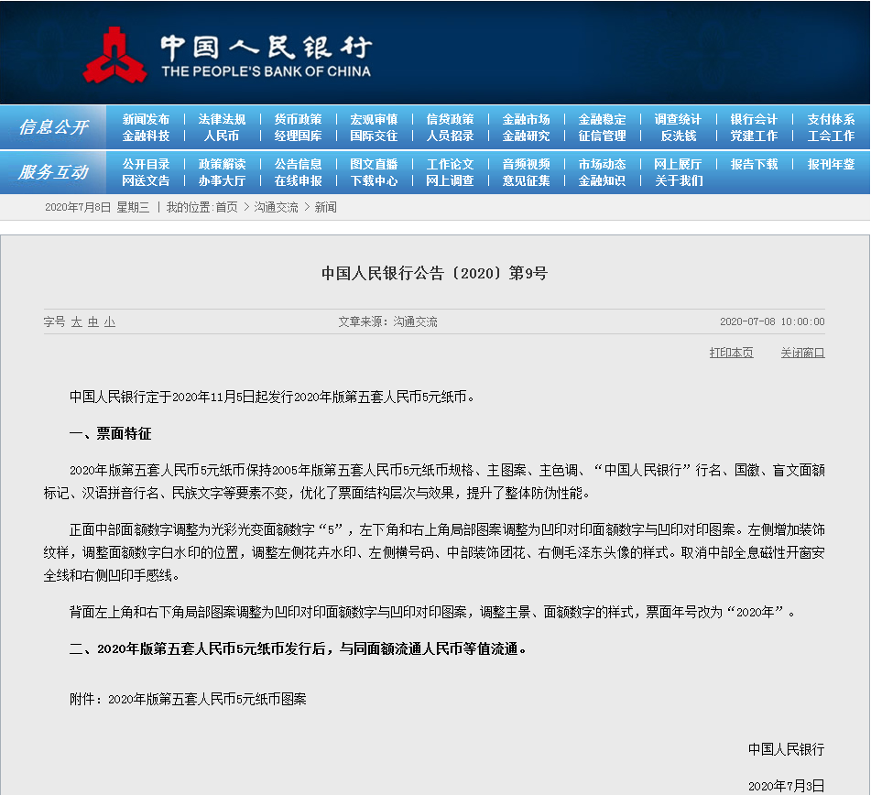Set font size to small (小)
The width and height of the screenshot is (871, 795).
pos(109,322)
